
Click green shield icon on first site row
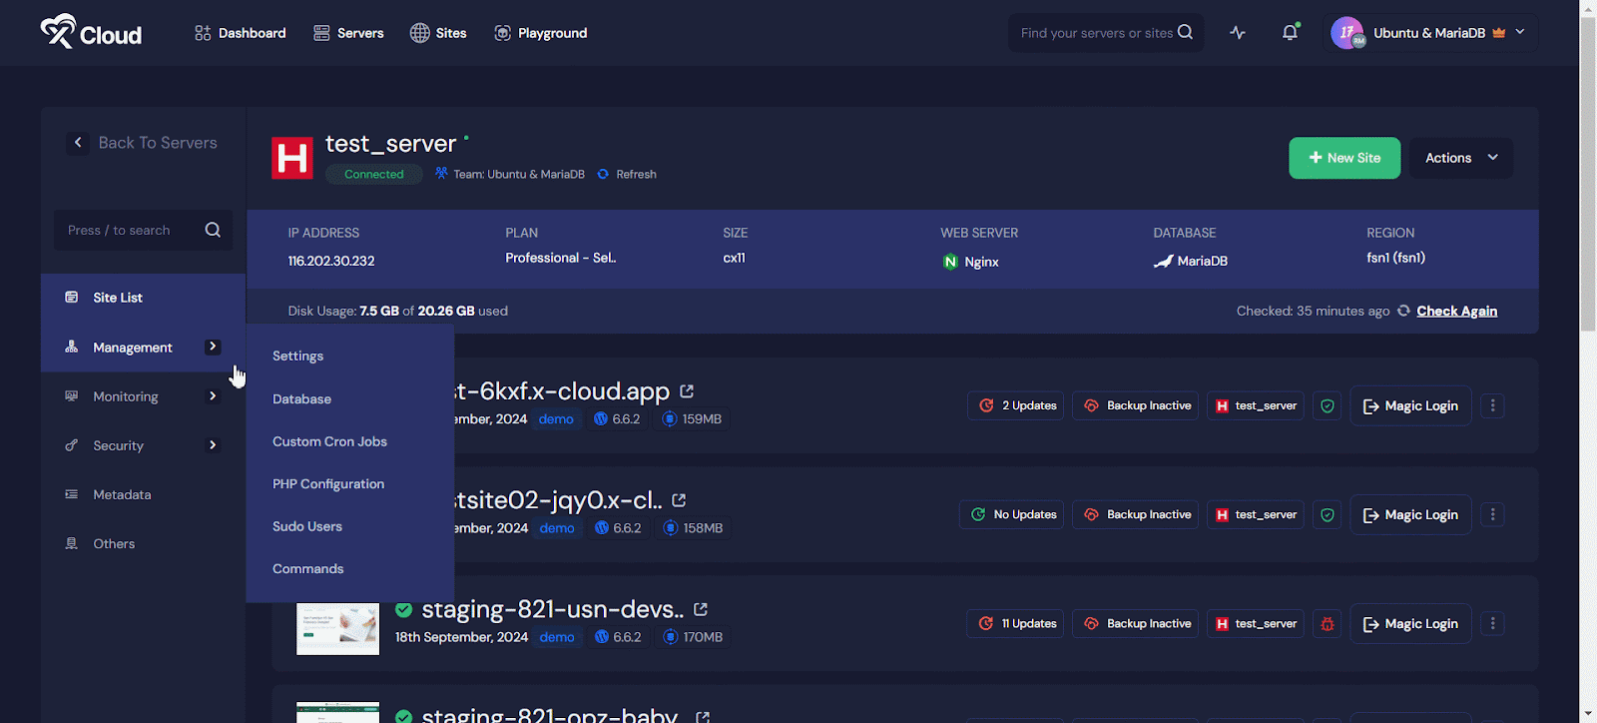(x=1328, y=406)
